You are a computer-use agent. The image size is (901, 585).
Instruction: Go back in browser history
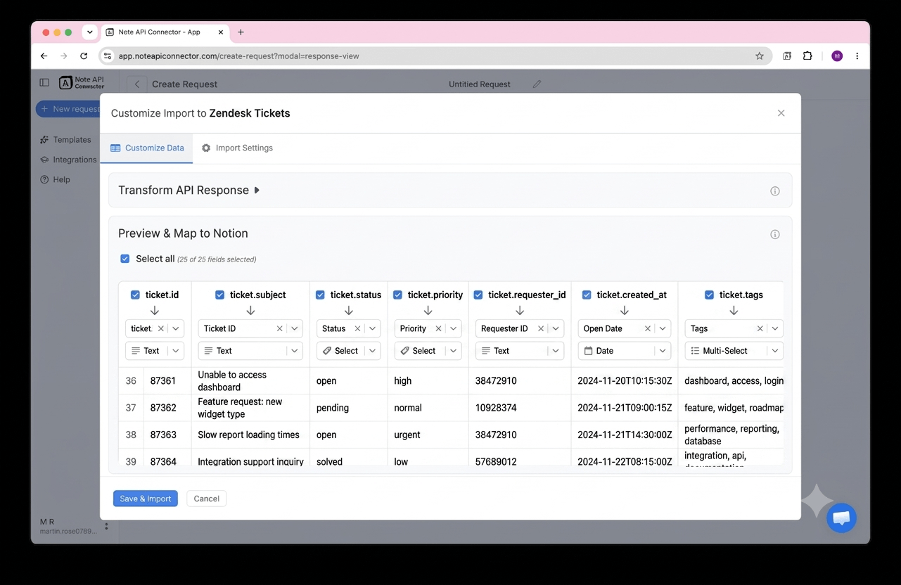pos(44,56)
